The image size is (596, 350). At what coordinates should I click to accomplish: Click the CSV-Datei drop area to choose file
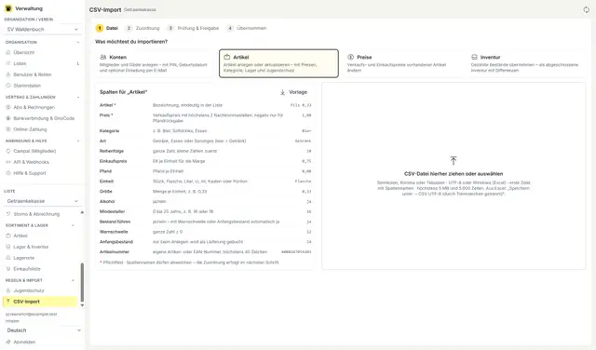(454, 176)
